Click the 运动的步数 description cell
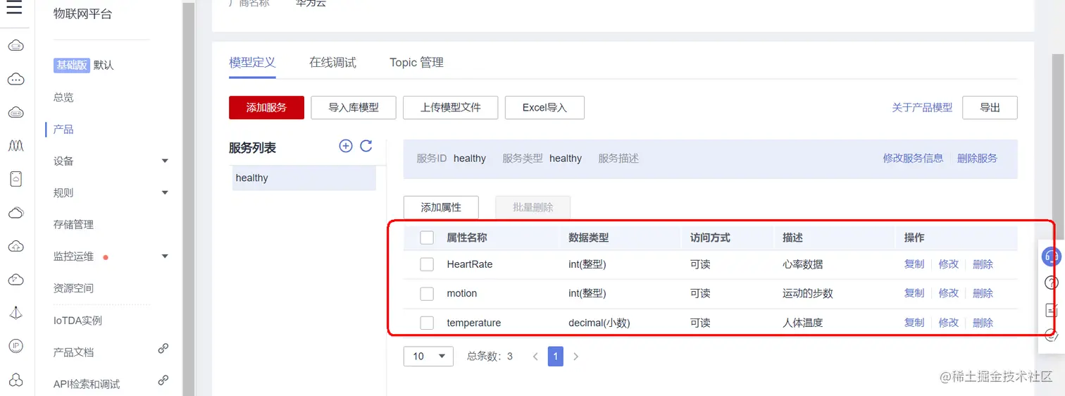Screen dimensions: 1065x396 [x=808, y=293]
